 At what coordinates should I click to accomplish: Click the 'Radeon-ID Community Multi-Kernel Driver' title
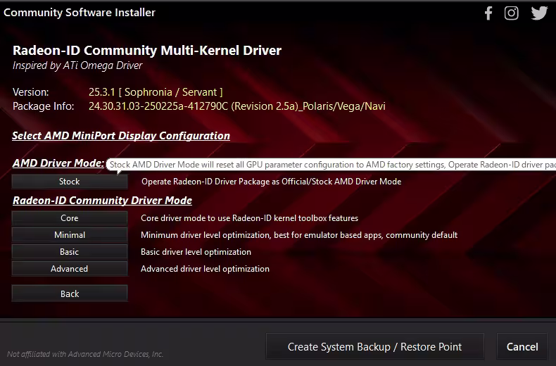147,51
